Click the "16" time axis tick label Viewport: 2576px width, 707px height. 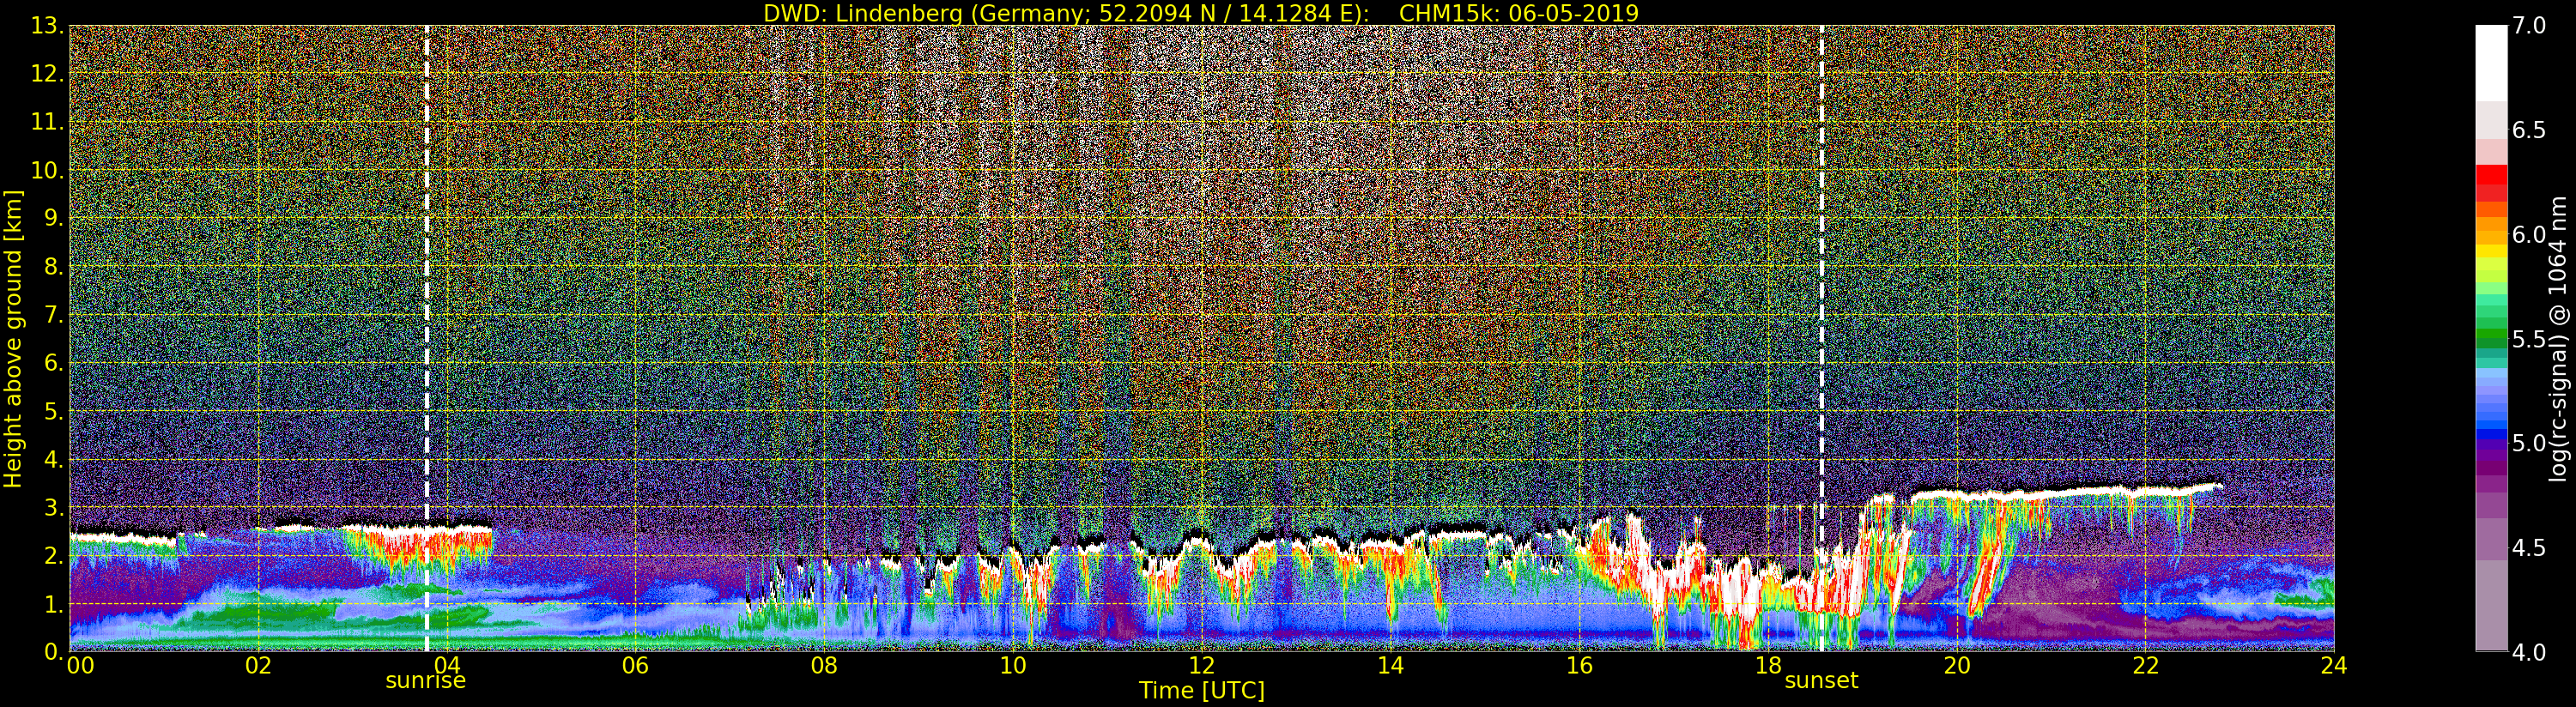pos(1579,666)
